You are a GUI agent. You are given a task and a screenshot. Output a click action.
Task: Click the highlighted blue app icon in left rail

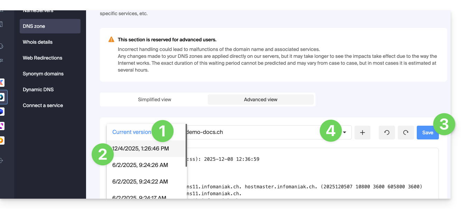pyautogui.click(x=2, y=97)
